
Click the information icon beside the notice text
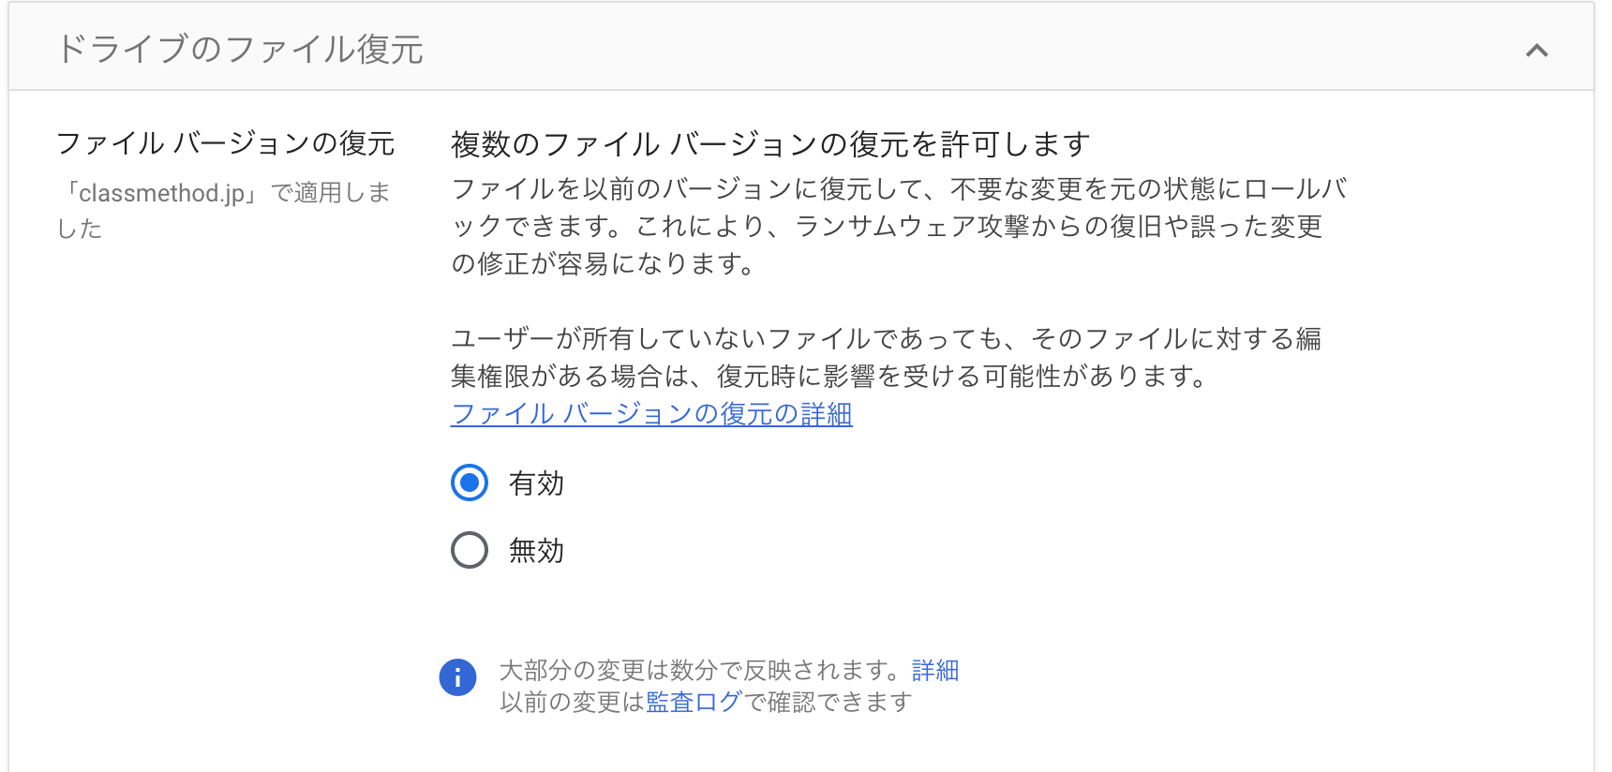(x=457, y=676)
